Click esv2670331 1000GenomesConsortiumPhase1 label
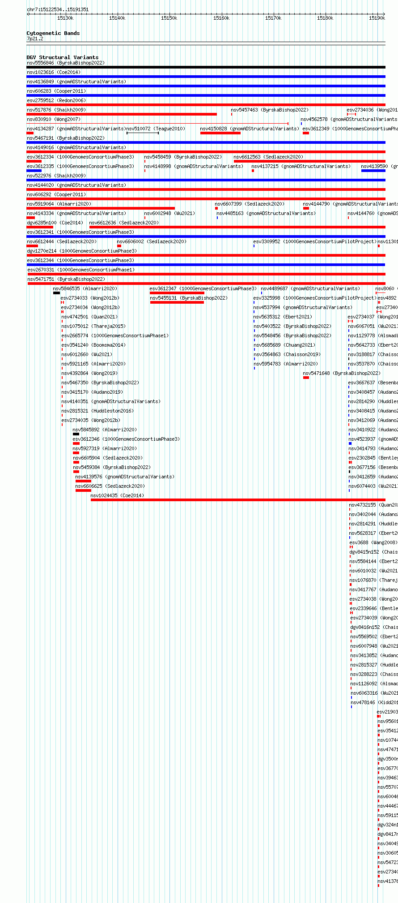The height and width of the screenshot is (903, 398). [x=80, y=270]
